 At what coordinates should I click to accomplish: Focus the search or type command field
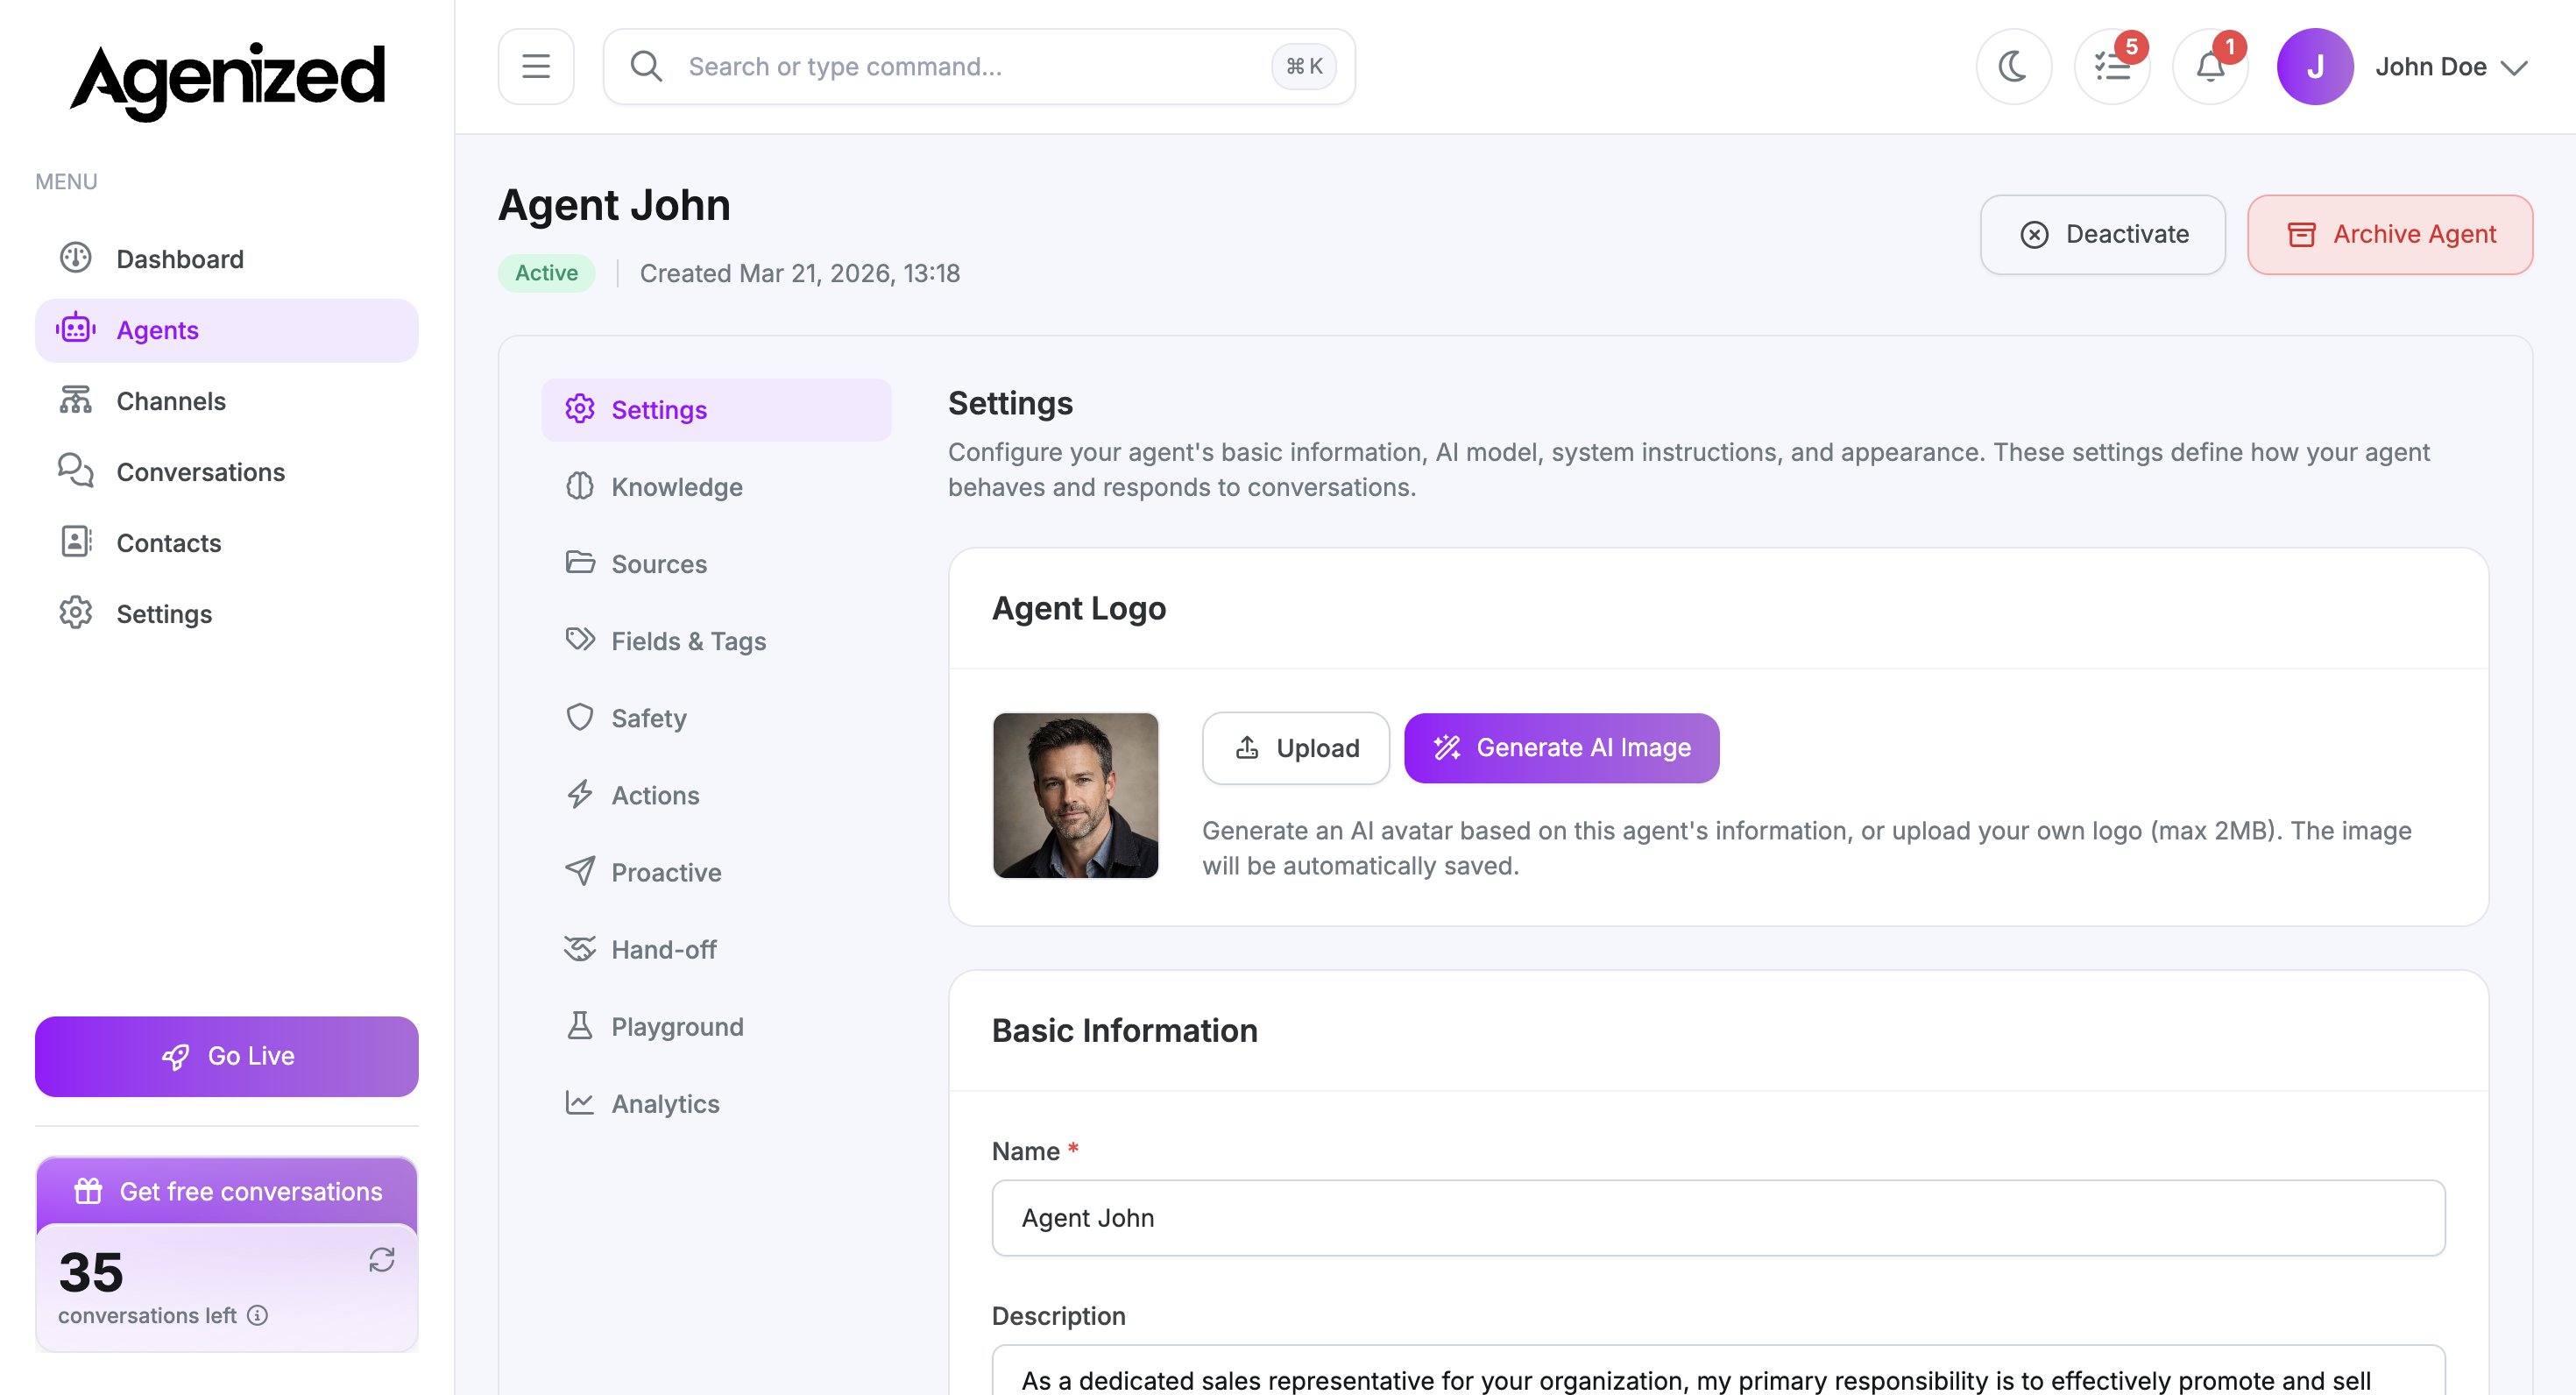[x=978, y=66]
